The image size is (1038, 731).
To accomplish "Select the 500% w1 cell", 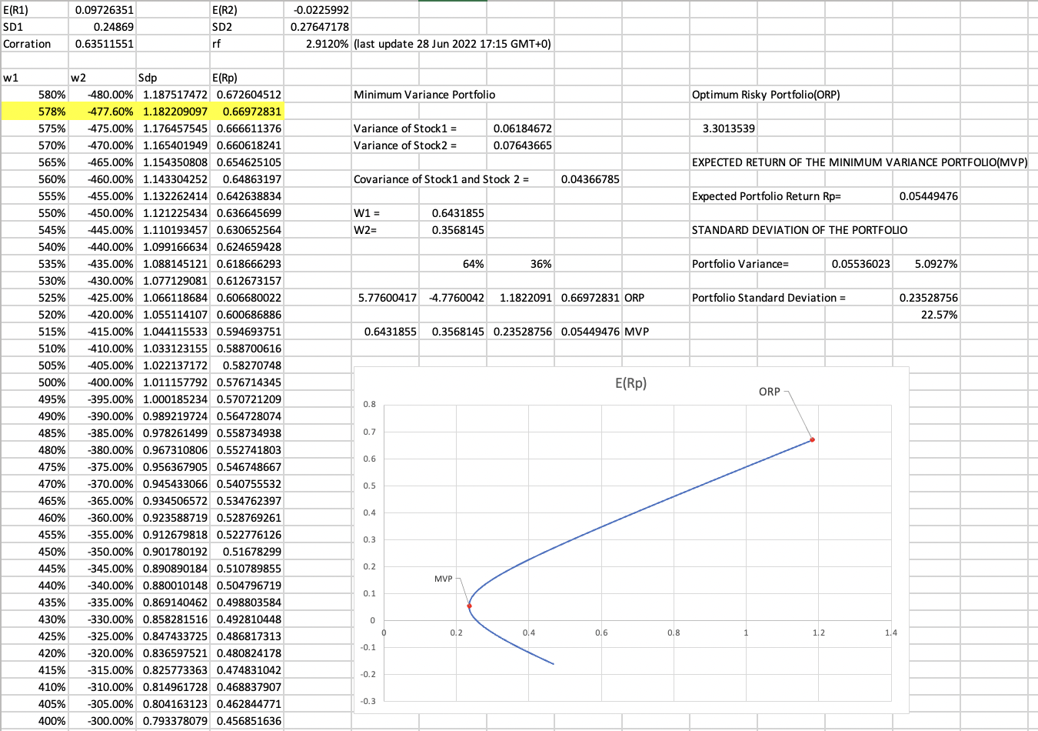I will coord(35,382).
